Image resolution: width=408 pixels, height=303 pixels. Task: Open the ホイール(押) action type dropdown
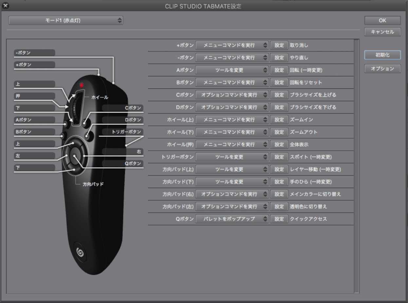pos(232,145)
